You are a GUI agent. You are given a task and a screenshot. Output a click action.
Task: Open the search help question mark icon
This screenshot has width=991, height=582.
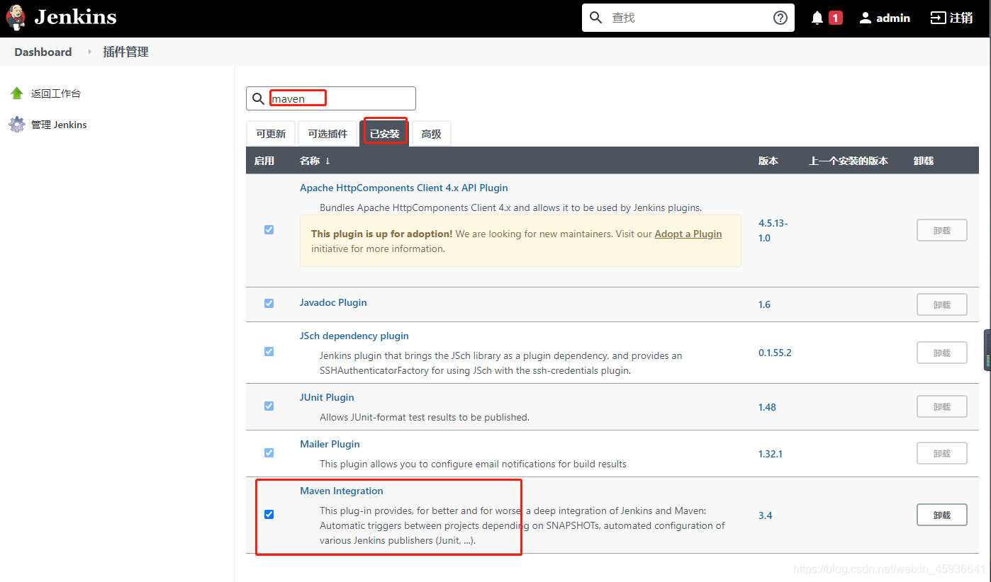[x=780, y=18]
